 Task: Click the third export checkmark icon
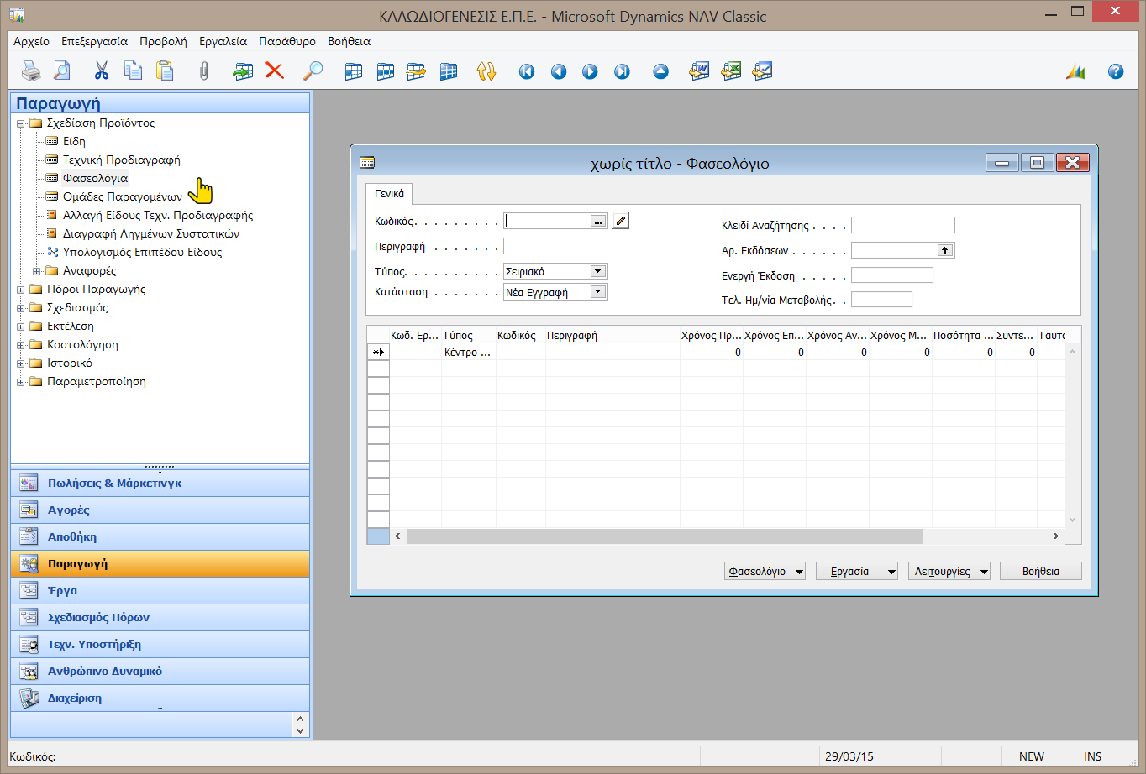tap(762, 71)
